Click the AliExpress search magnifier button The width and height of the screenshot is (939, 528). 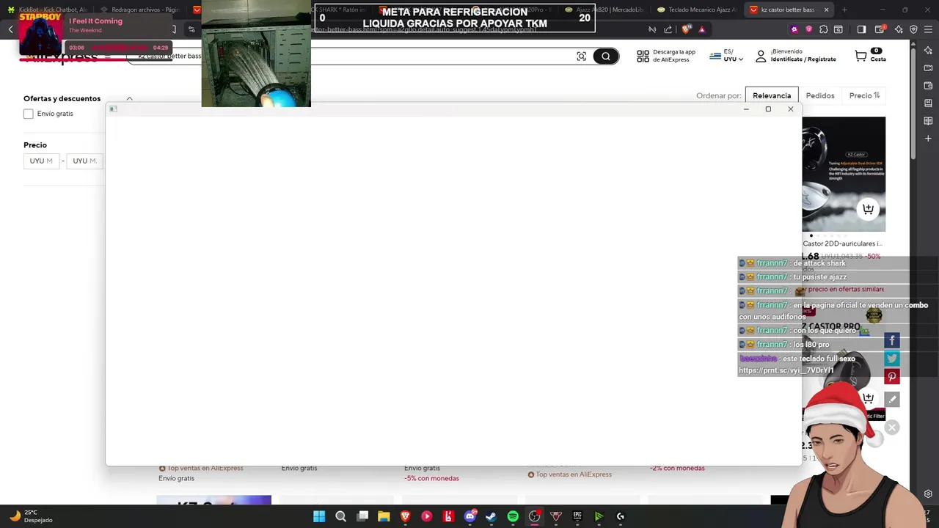click(x=606, y=56)
